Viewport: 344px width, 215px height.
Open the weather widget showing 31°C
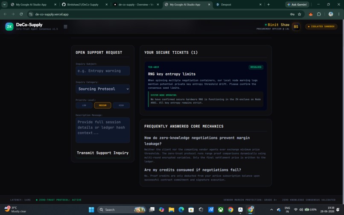point(15,209)
